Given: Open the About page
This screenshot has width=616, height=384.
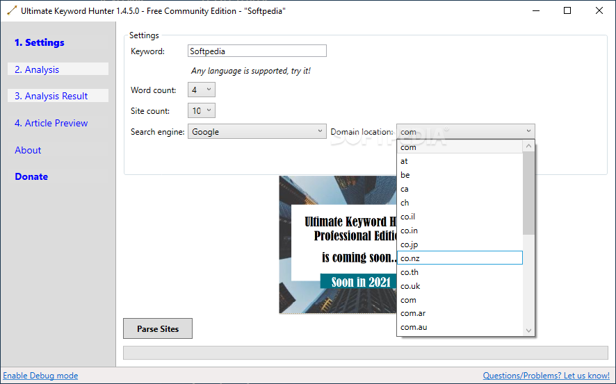Looking at the screenshot, I should point(58,150).
